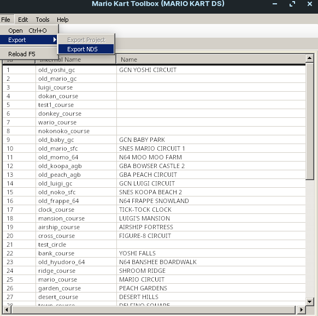The image size is (318, 316).
Task: Select internal name old_mario_sfc
Action: tap(76, 148)
